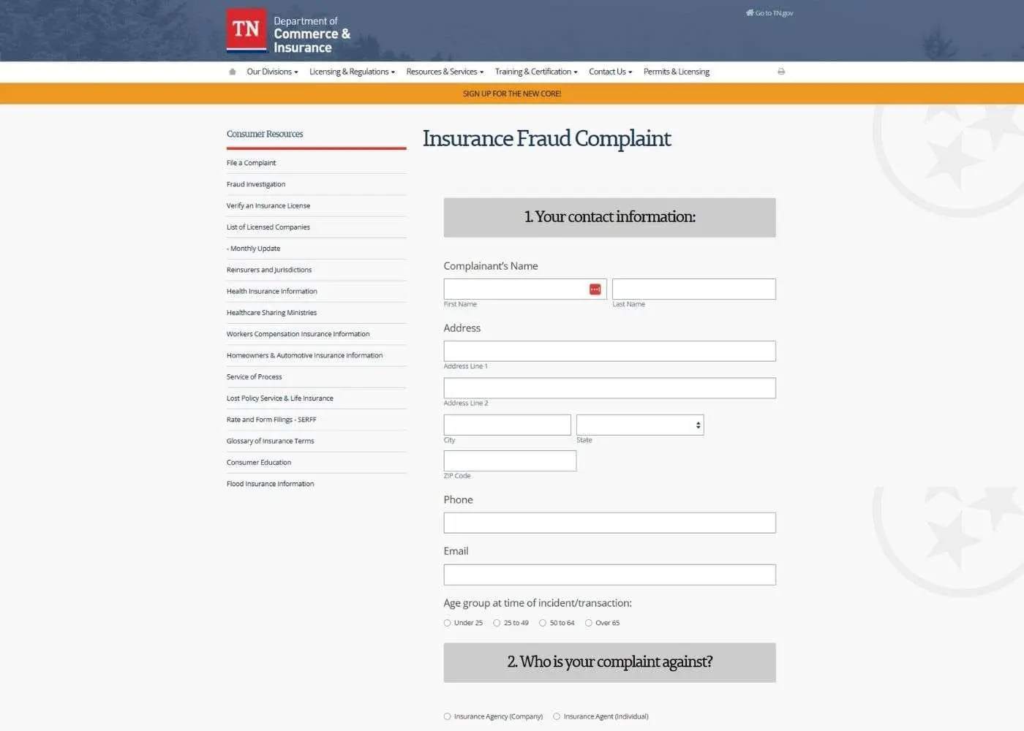The image size is (1024, 731).
Task: Open Workers Compensation Insurance Information link
Action: 298,334
